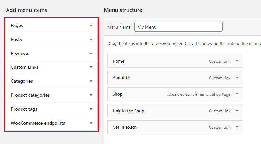Open Get in Touch item arrow

(x=237, y=127)
